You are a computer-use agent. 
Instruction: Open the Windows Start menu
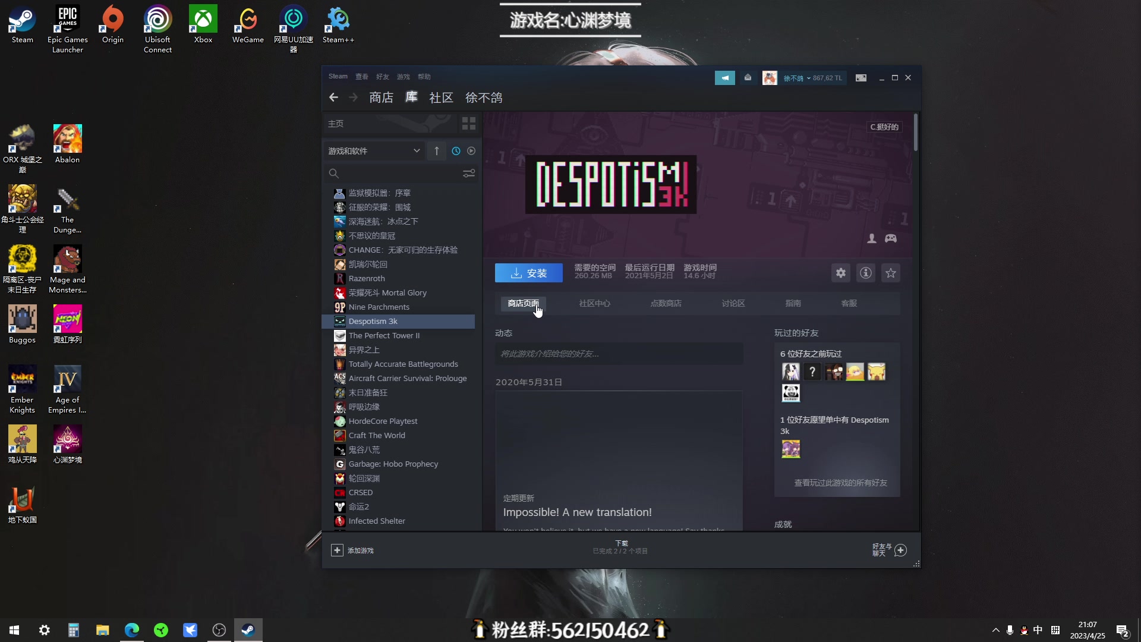14,630
